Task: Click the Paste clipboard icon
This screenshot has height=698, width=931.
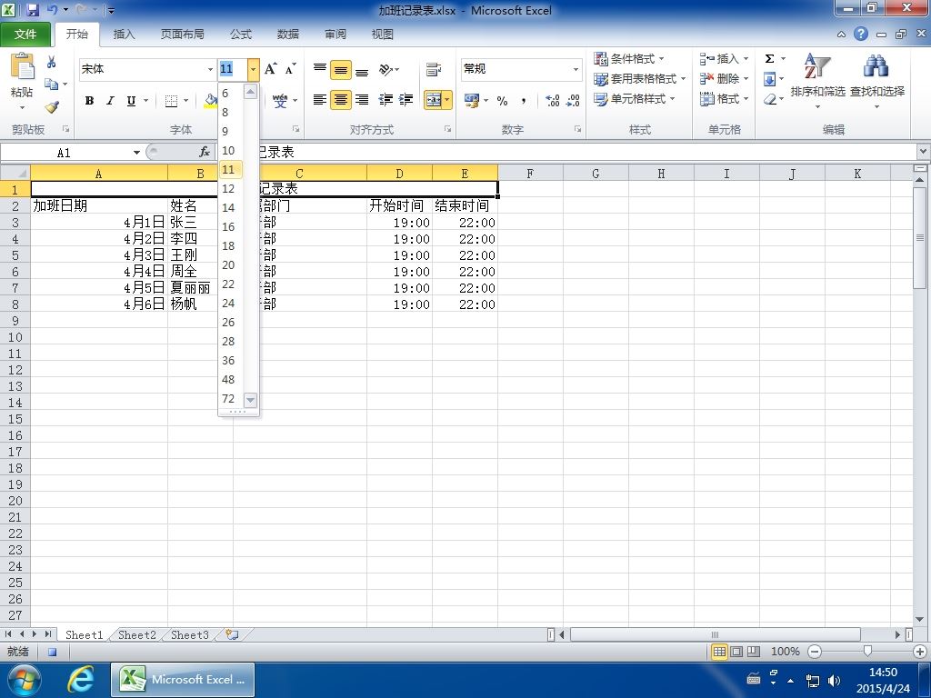Action: pos(22,66)
